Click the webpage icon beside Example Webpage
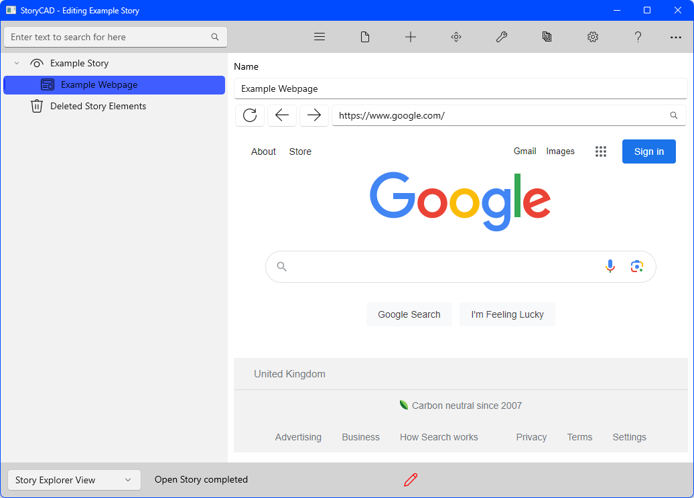The image size is (694, 498). (x=48, y=84)
